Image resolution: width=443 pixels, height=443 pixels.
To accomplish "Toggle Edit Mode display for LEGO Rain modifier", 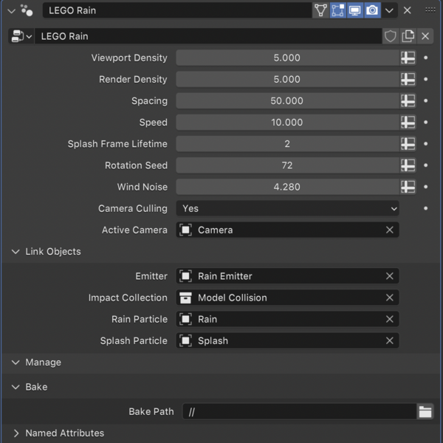I will tap(338, 10).
